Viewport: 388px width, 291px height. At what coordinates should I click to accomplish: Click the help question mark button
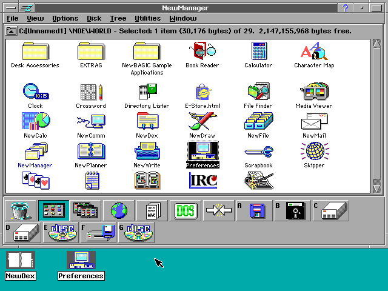tap(345, 8)
